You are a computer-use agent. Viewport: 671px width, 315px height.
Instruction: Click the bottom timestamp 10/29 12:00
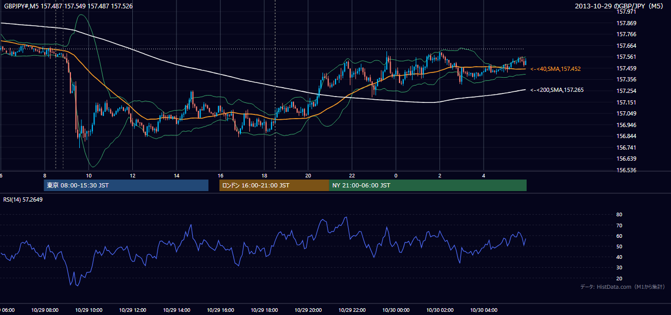[132, 310]
